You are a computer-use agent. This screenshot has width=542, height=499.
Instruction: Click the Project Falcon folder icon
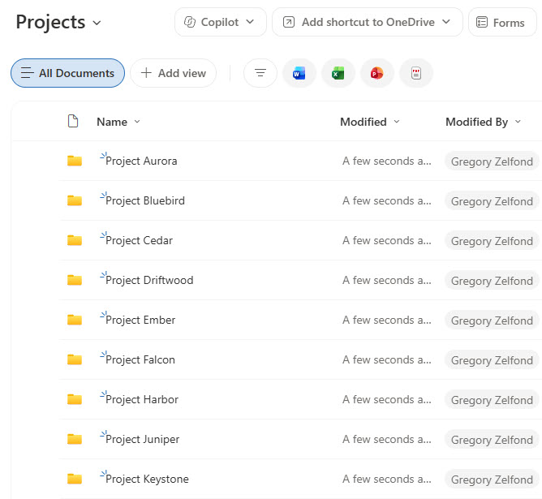click(75, 359)
